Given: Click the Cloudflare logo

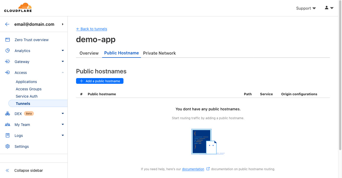Looking at the screenshot, I should point(18,8).
